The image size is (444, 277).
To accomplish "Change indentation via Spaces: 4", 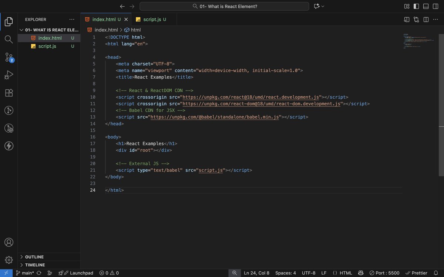I will [286, 273].
